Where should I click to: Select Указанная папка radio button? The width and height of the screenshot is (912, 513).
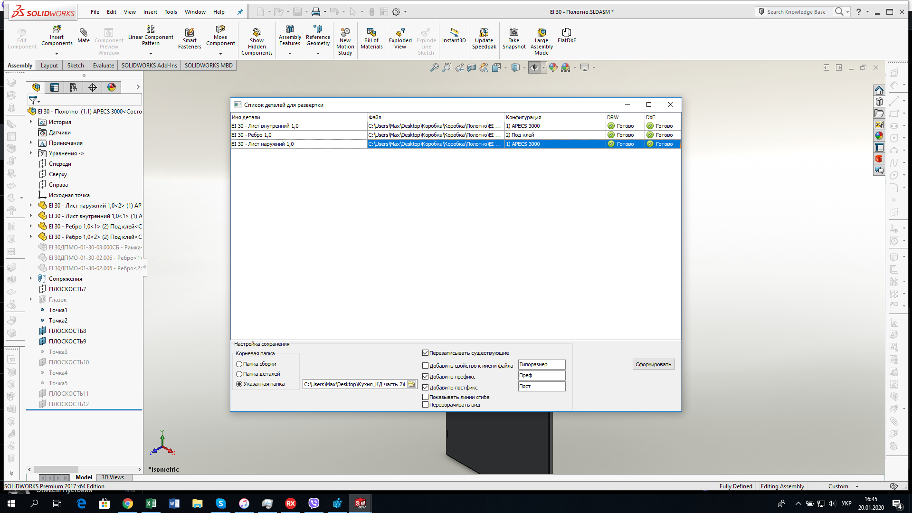click(239, 384)
